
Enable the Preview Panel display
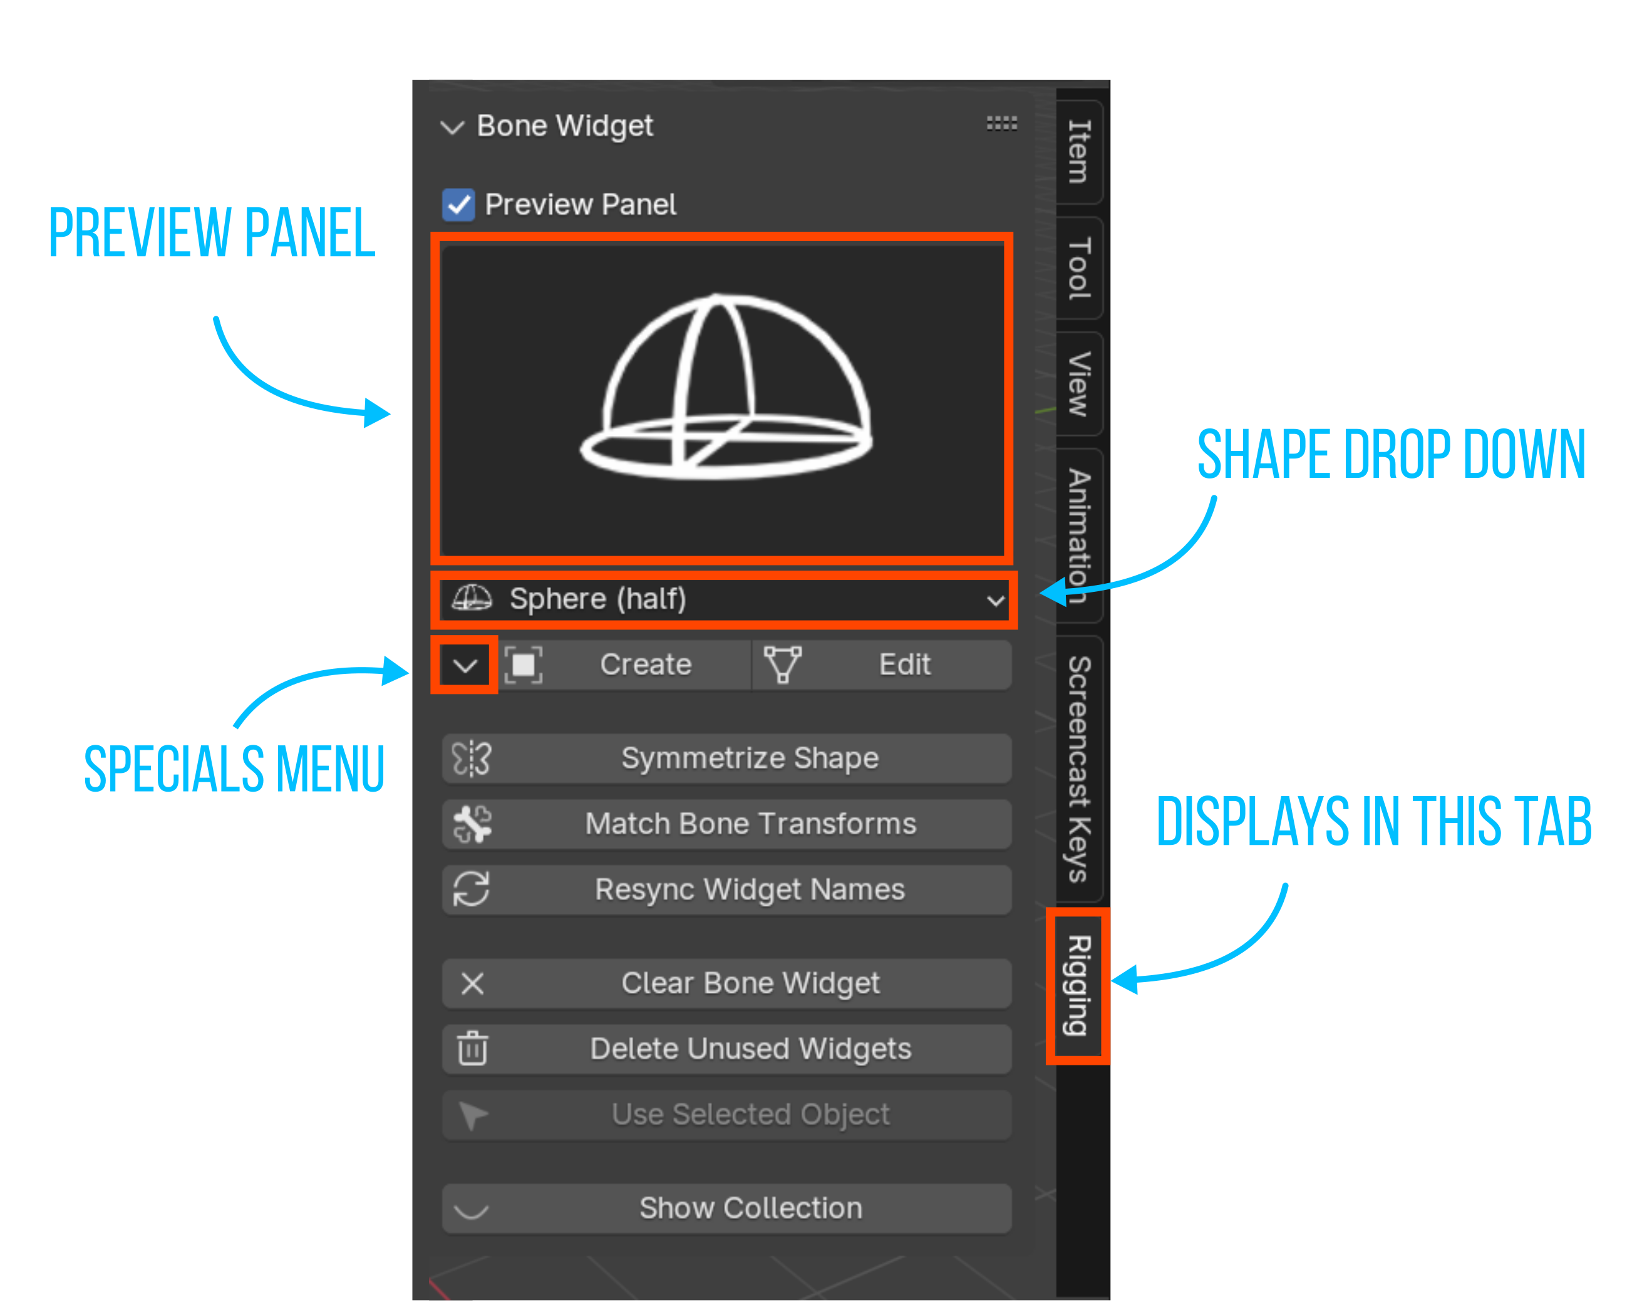461,202
